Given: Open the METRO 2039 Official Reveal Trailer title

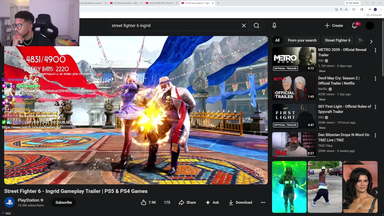Looking at the screenshot, I should click(x=342, y=52).
